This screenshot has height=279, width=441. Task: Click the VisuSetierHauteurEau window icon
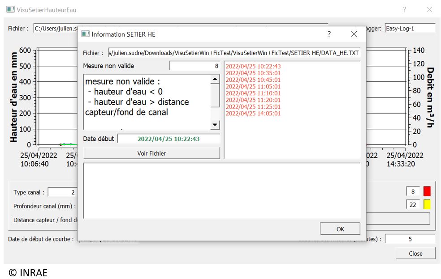click(10, 9)
